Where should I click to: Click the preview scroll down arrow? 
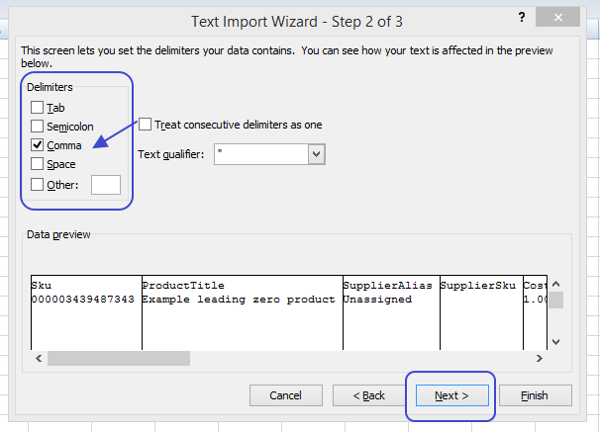pyautogui.click(x=556, y=341)
